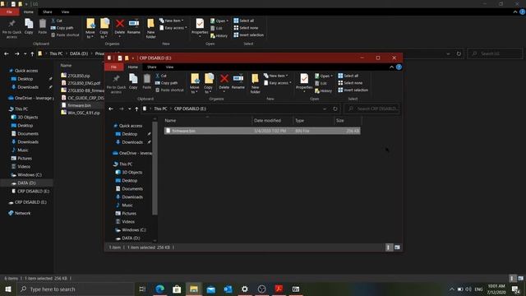Image resolution: width=526 pixels, height=296 pixels.
Task: Click Select none in CRP DISABLD window
Action: (x=350, y=83)
